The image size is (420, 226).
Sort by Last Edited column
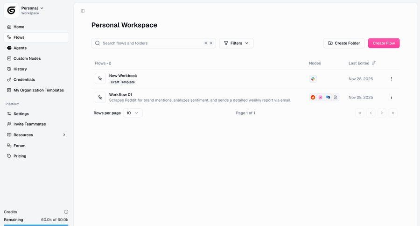[x=362, y=63]
